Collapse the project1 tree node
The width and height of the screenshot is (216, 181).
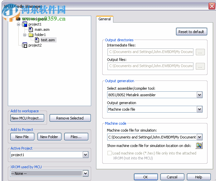(18, 24)
